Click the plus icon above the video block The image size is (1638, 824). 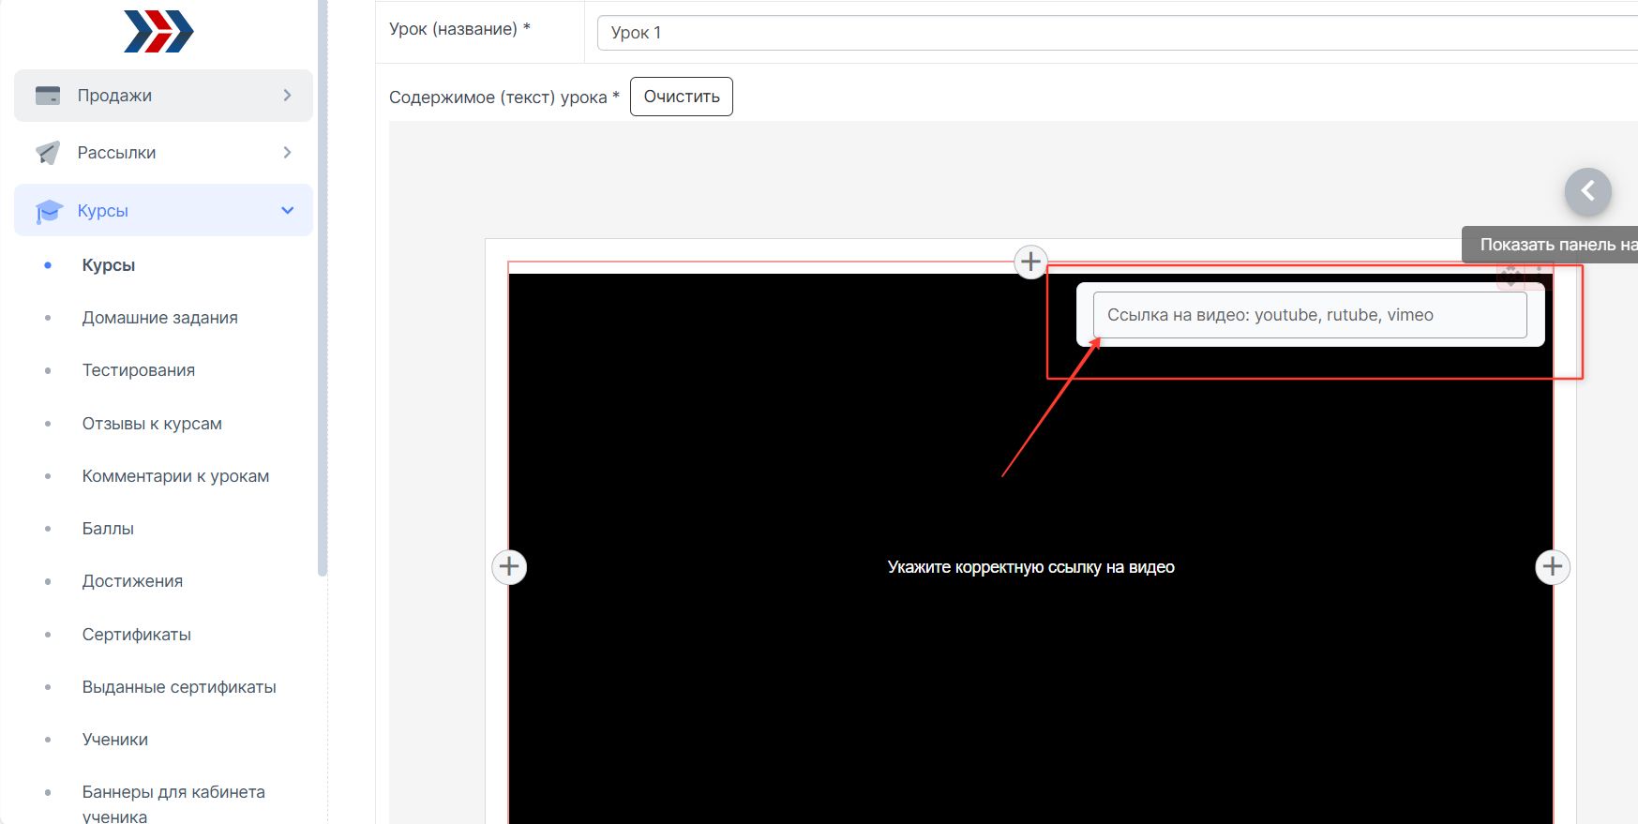1030,262
